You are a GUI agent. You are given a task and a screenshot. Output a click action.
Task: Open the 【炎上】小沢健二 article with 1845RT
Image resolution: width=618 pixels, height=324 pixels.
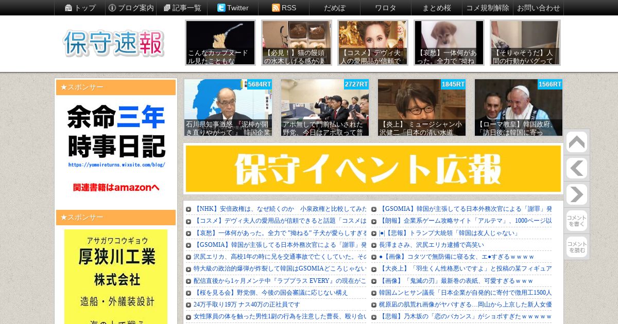422,107
